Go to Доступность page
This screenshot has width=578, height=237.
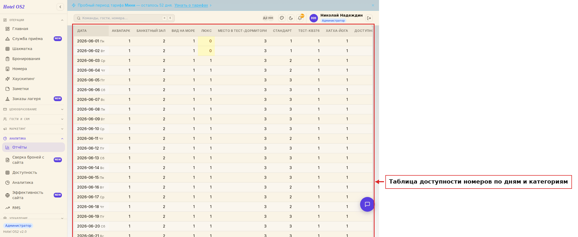(x=34, y=172)
